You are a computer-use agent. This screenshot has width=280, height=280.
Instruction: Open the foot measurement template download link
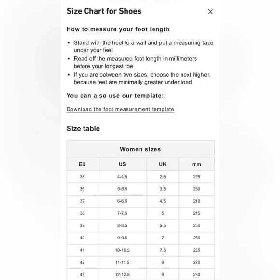tap(120, 109)
